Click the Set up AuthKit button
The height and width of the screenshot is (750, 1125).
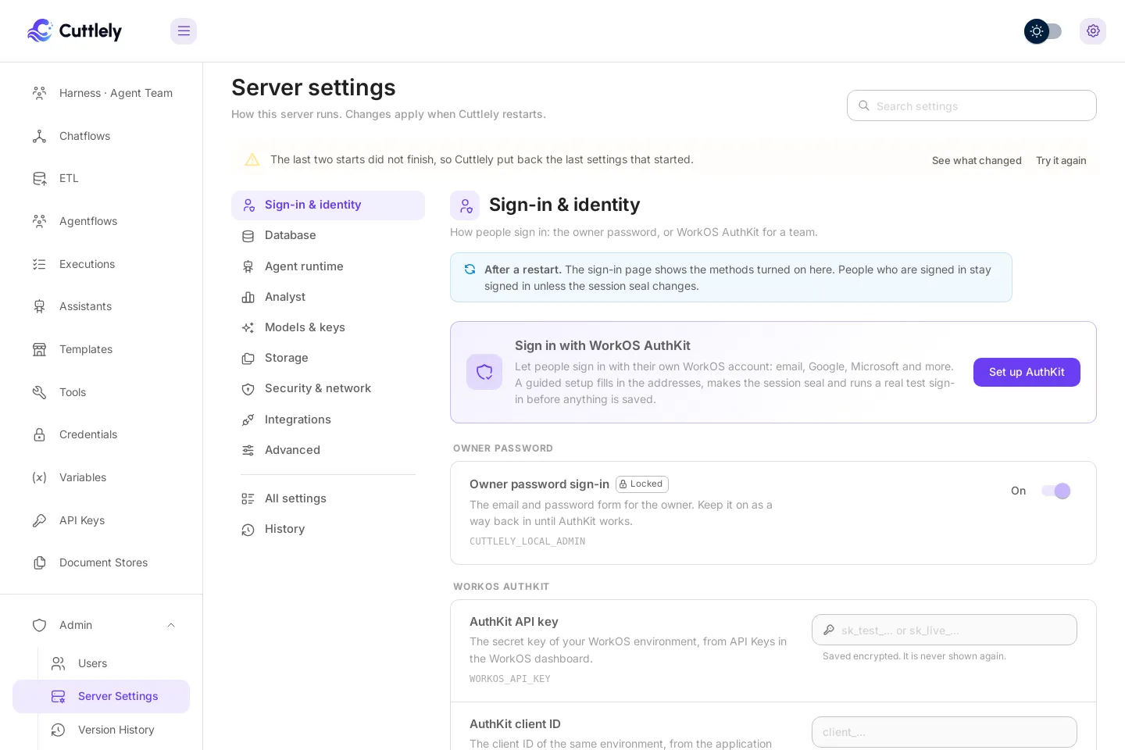1027,372
